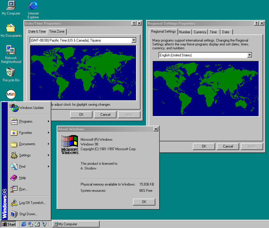Close the Regional Settings Properties dialog
The image size is (269, 228).
click(262, 23)
